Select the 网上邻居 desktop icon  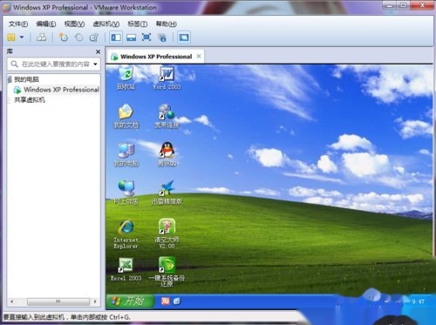pos(126,193)
